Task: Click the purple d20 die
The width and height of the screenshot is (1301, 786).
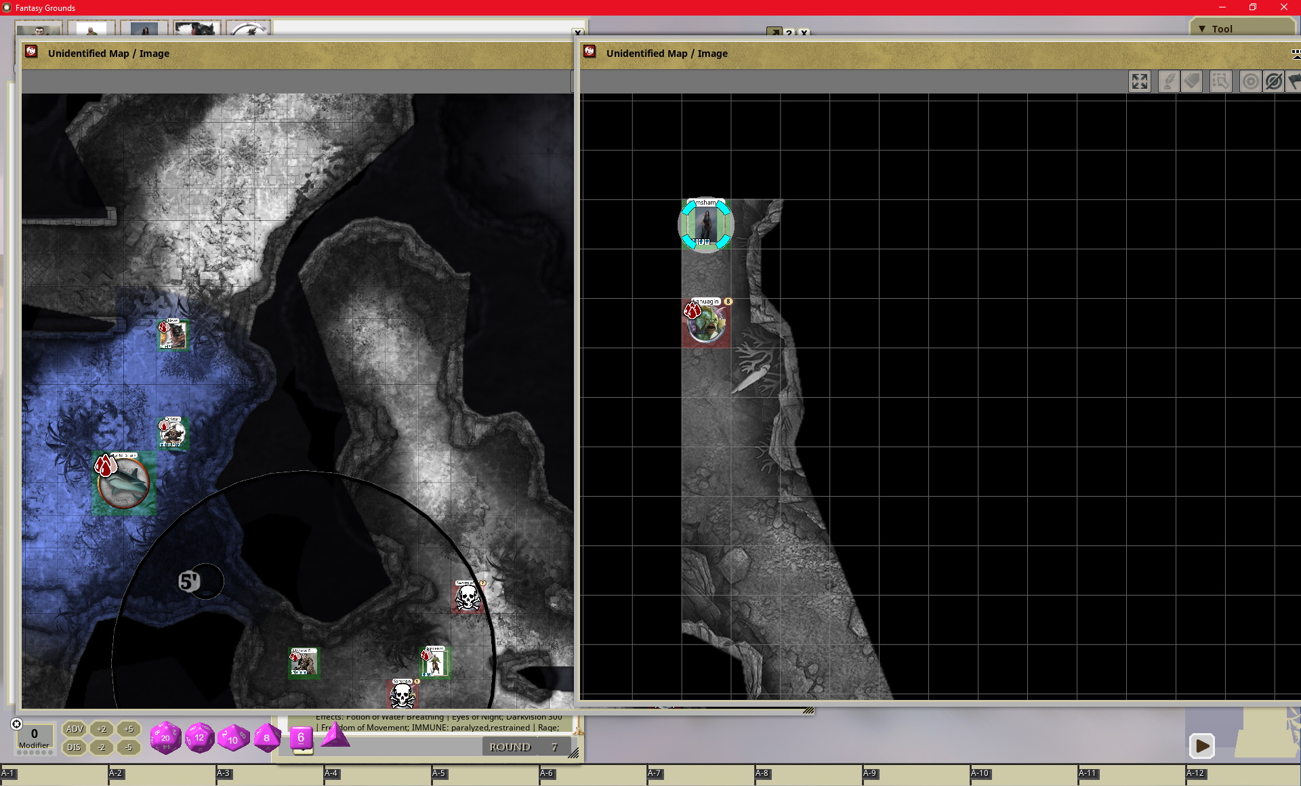Action: [x=165, y=738]
